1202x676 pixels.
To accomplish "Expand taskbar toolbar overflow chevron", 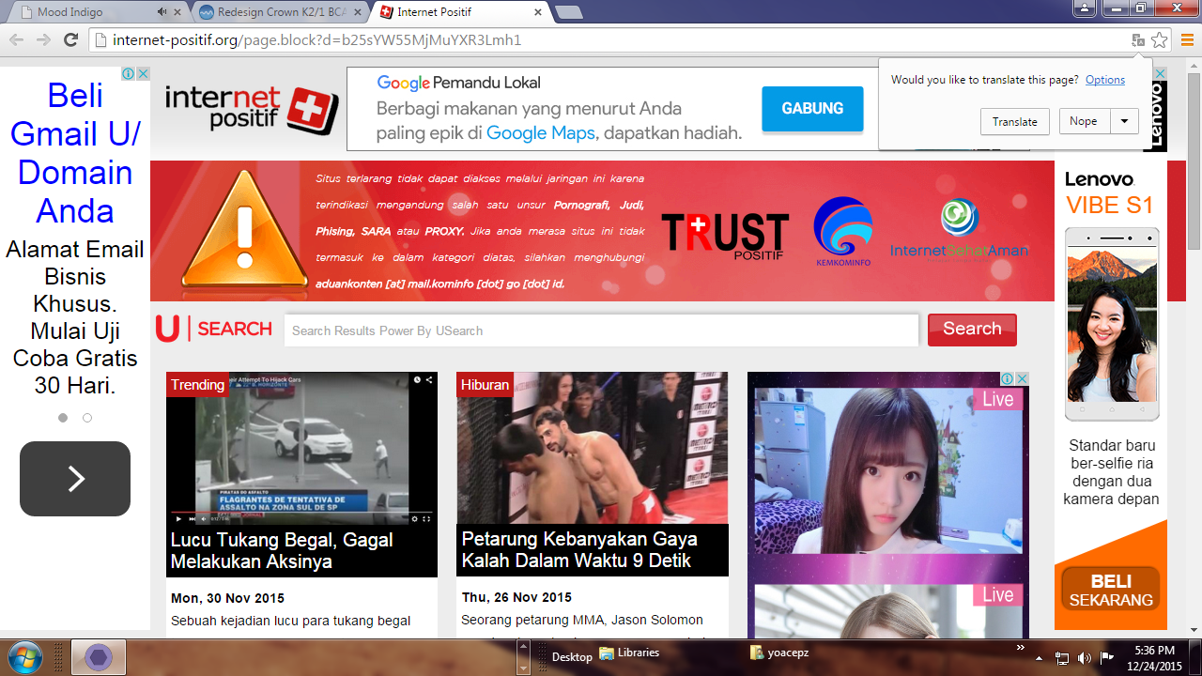I will tap(1021, 648).
